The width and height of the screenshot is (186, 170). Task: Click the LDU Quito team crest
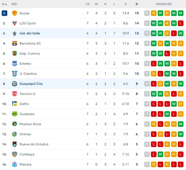(x=15, y=23)
